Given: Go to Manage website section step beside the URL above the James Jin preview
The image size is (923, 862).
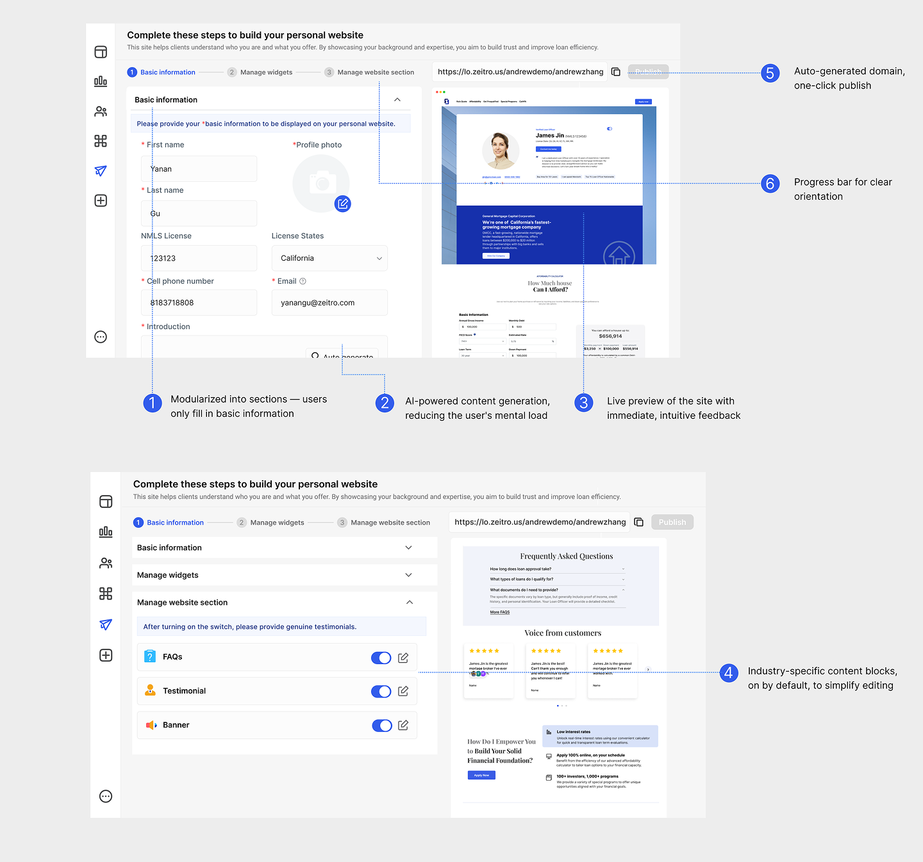Looking at the screenshot, I should click(369, 72).
